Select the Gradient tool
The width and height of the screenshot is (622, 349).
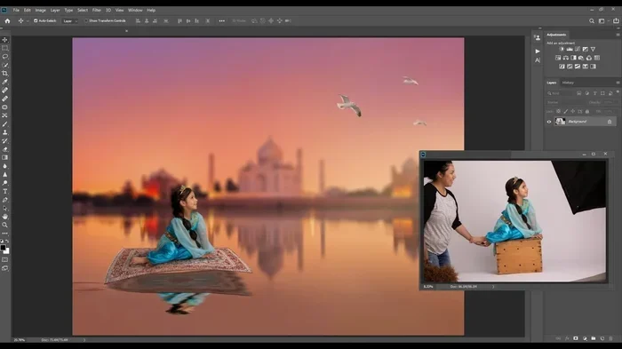(x=4, y=157)
